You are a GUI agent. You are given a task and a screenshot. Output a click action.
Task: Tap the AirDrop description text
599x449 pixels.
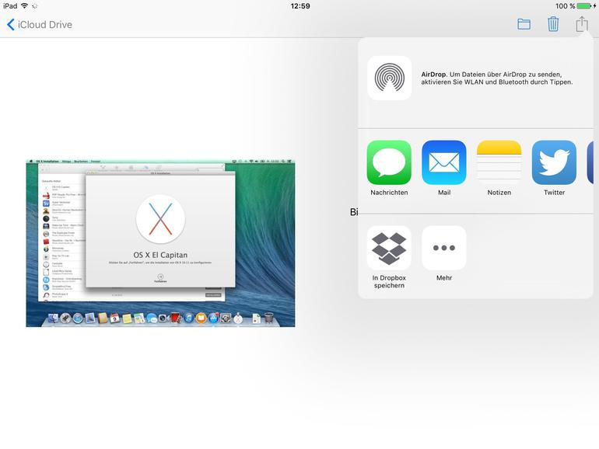[497, 78]
